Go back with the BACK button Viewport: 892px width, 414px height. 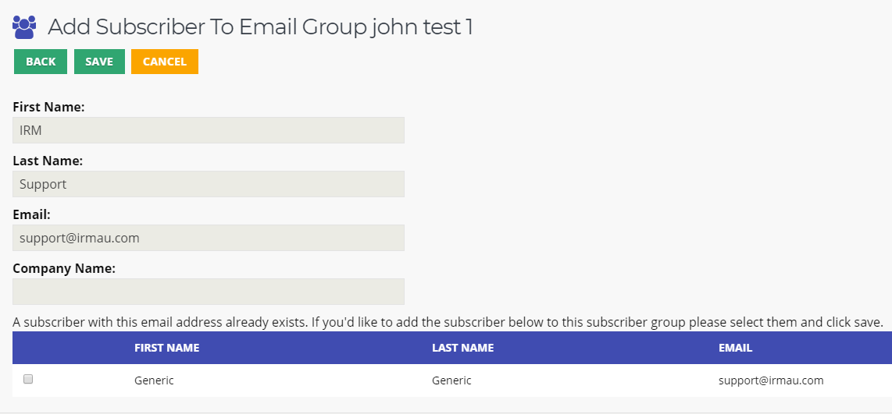click(x=41, y=62)
